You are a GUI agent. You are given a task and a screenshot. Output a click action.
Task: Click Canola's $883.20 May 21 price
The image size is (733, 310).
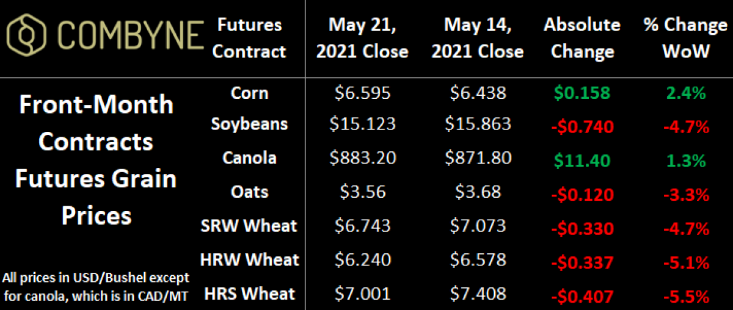coord(363,158)
